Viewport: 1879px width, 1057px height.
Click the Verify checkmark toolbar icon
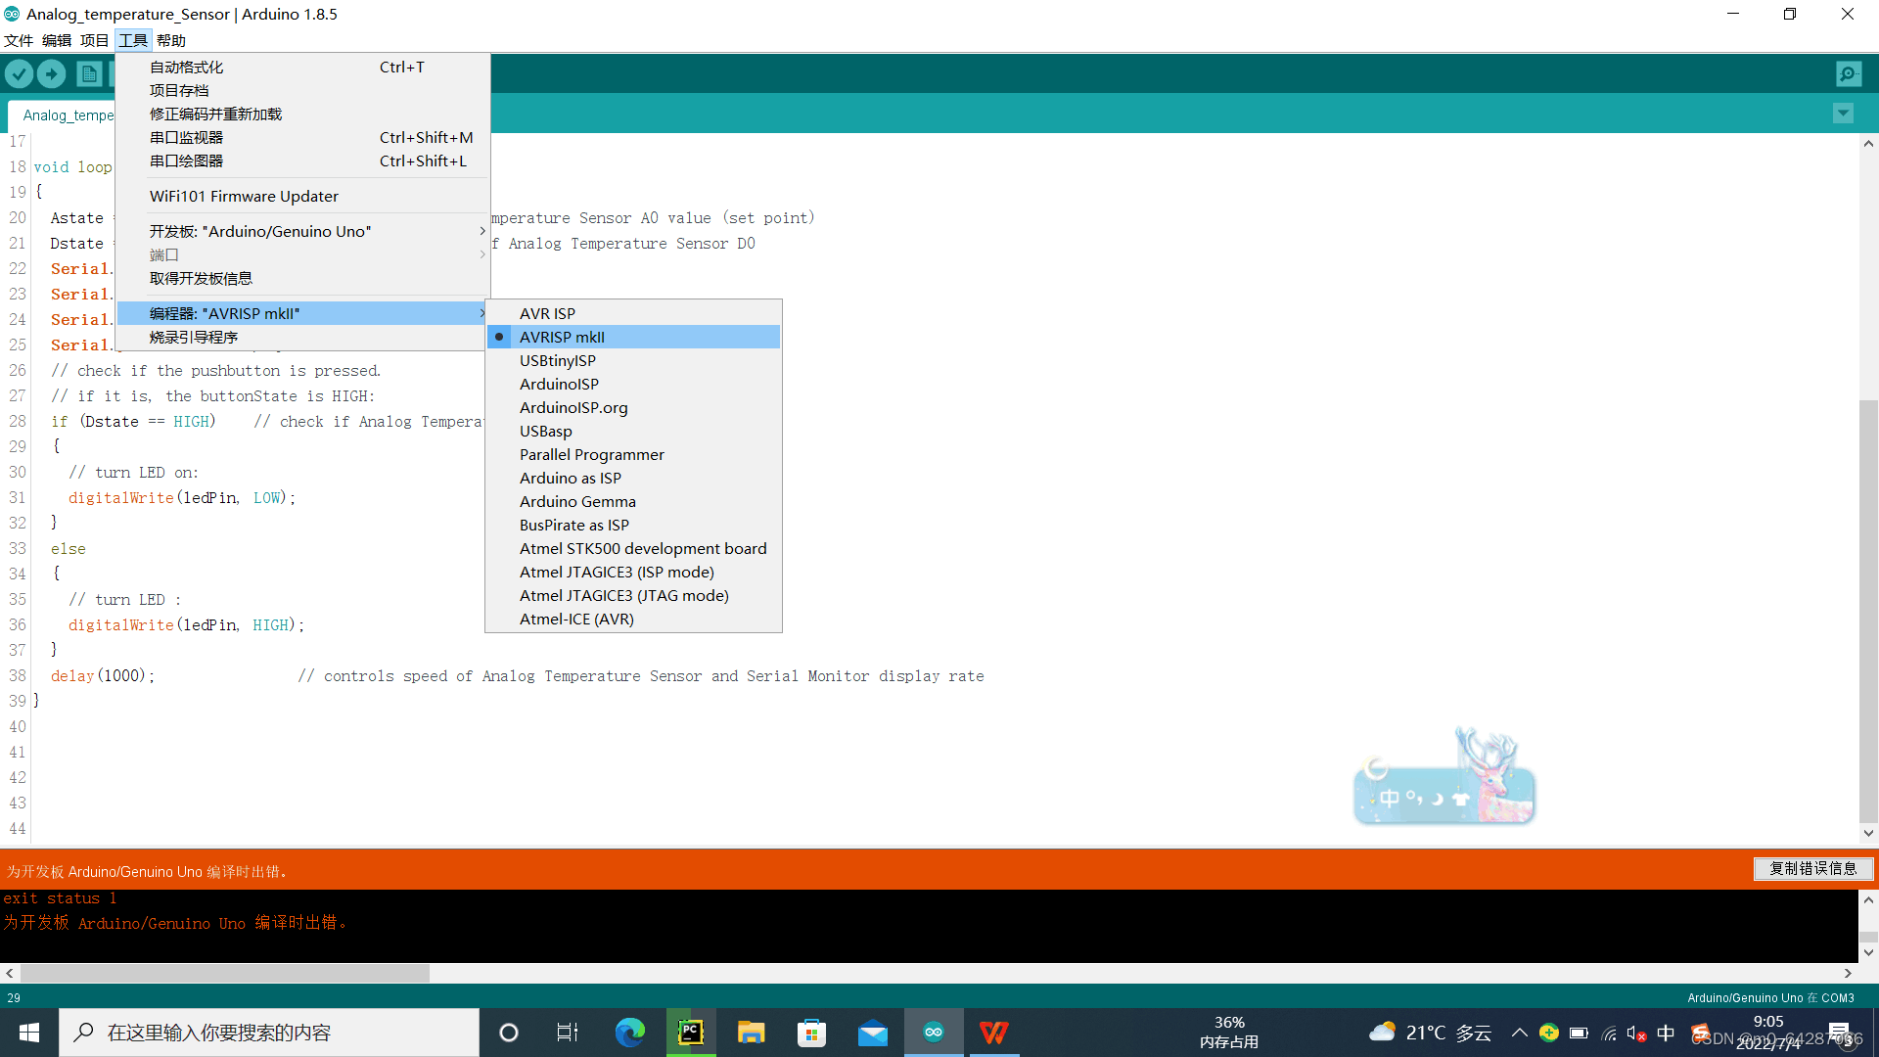[19, 73]
